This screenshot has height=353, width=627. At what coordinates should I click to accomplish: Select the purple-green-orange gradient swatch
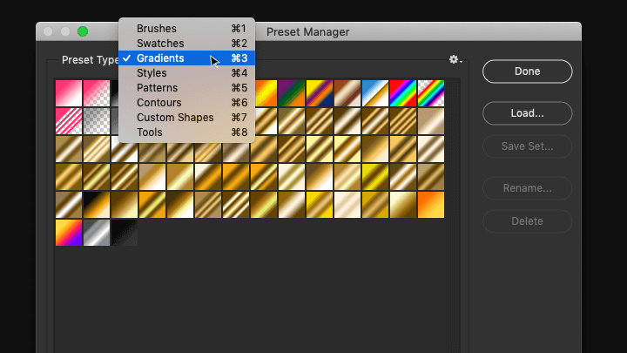pos(292,93)
